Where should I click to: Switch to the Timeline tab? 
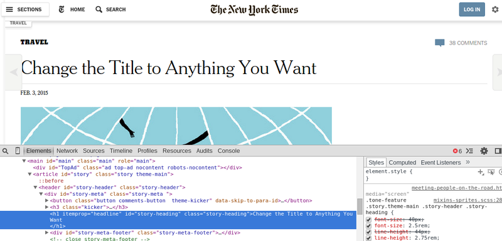pos(121,151)
